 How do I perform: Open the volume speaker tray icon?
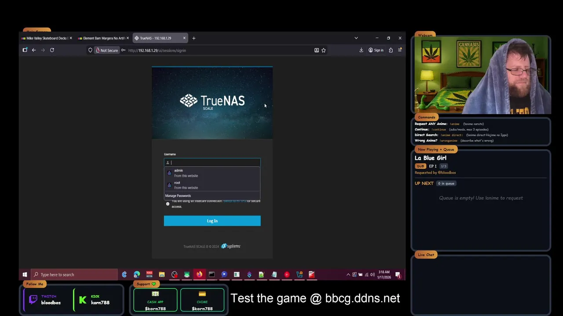tap(372, 275)
